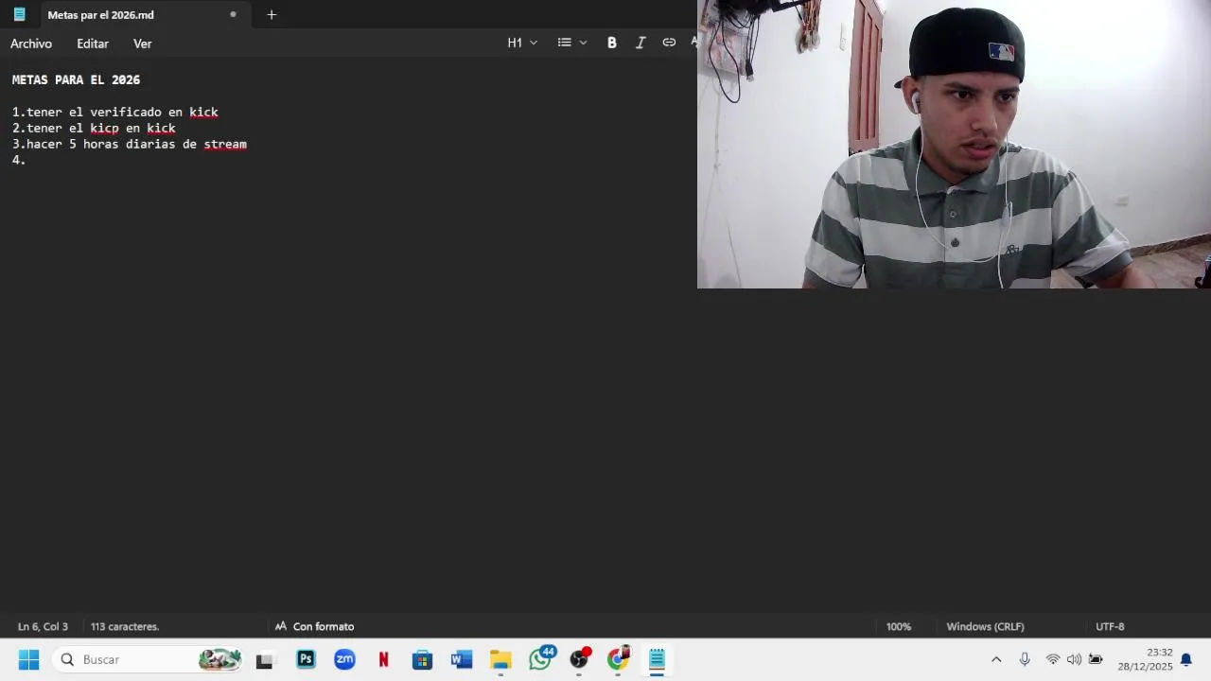Open File Explorer from the taskbar

click(500, 659)
